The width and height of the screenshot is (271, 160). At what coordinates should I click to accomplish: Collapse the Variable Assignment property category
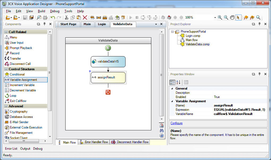tap(172, 101)
